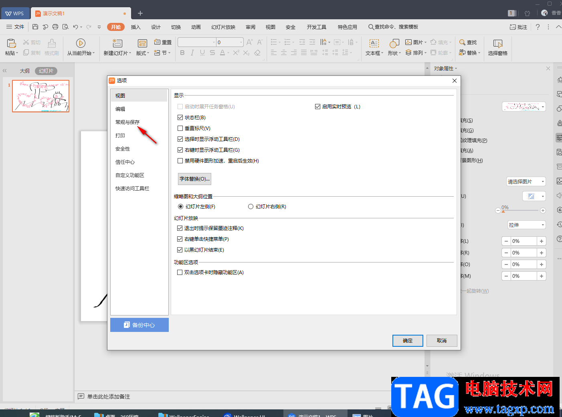
Task: Click the Bold formatting icon
Action: (182, 53)
